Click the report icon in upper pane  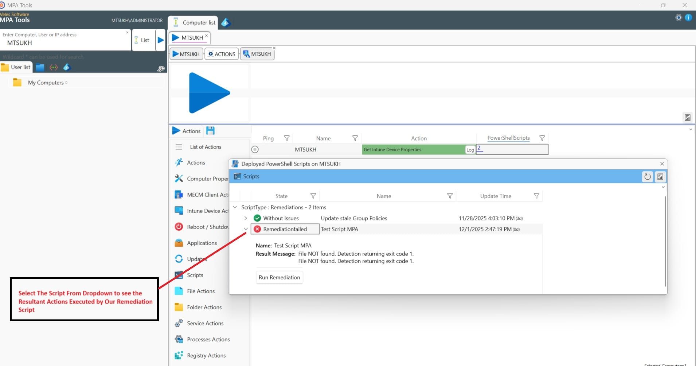(687, 118)
